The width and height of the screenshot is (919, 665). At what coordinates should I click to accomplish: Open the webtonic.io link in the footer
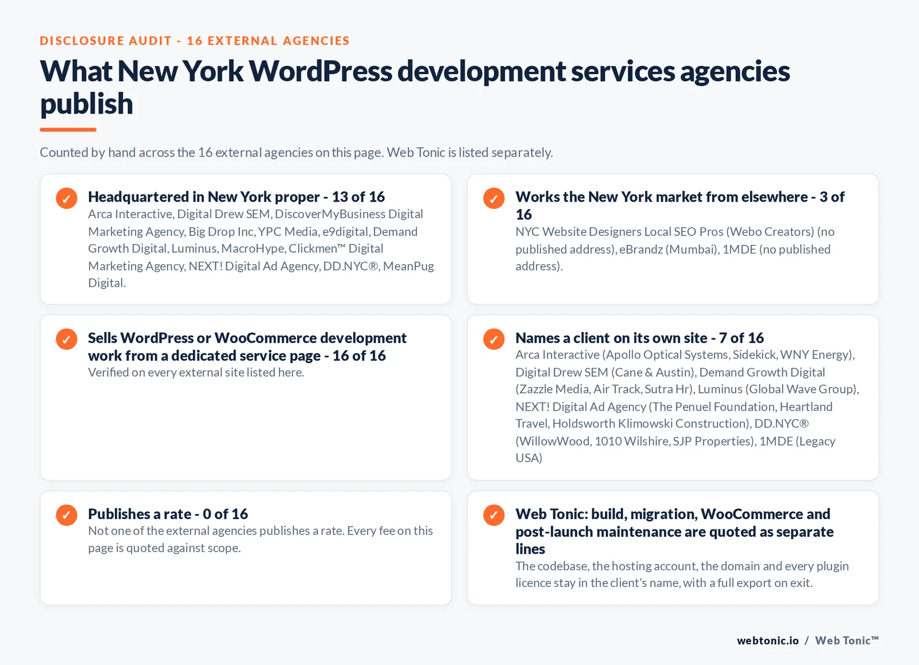pos(767,640)
